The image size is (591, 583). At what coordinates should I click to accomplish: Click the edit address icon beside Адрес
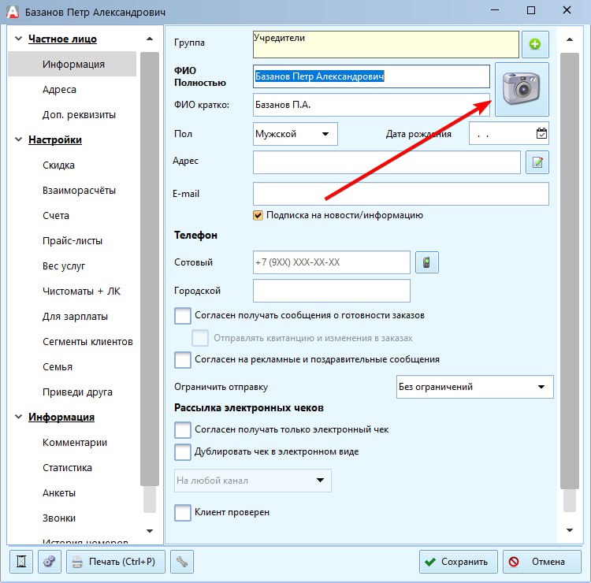(537, 162)
